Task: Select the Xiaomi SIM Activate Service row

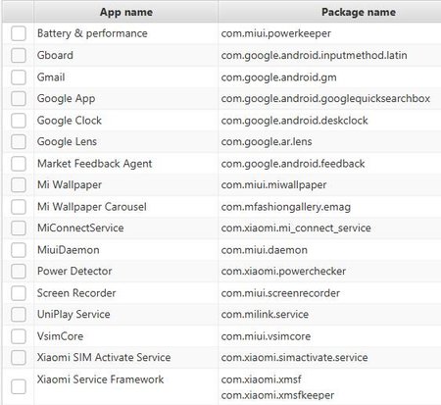Action: coord(221,358)
